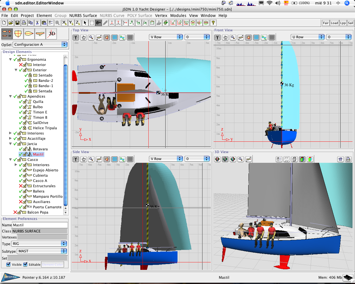Select wireframe box render mode in 3D View
Image resolution: width=355 pixels, height=284 pixels.
coord(295,159)
